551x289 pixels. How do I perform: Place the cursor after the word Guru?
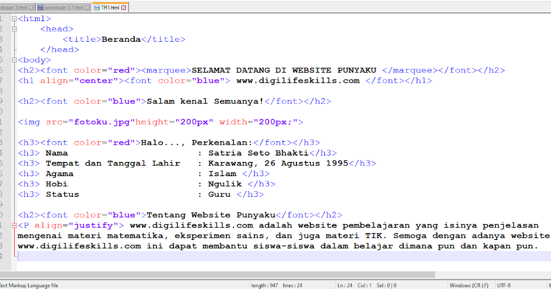tap(231, 194)
